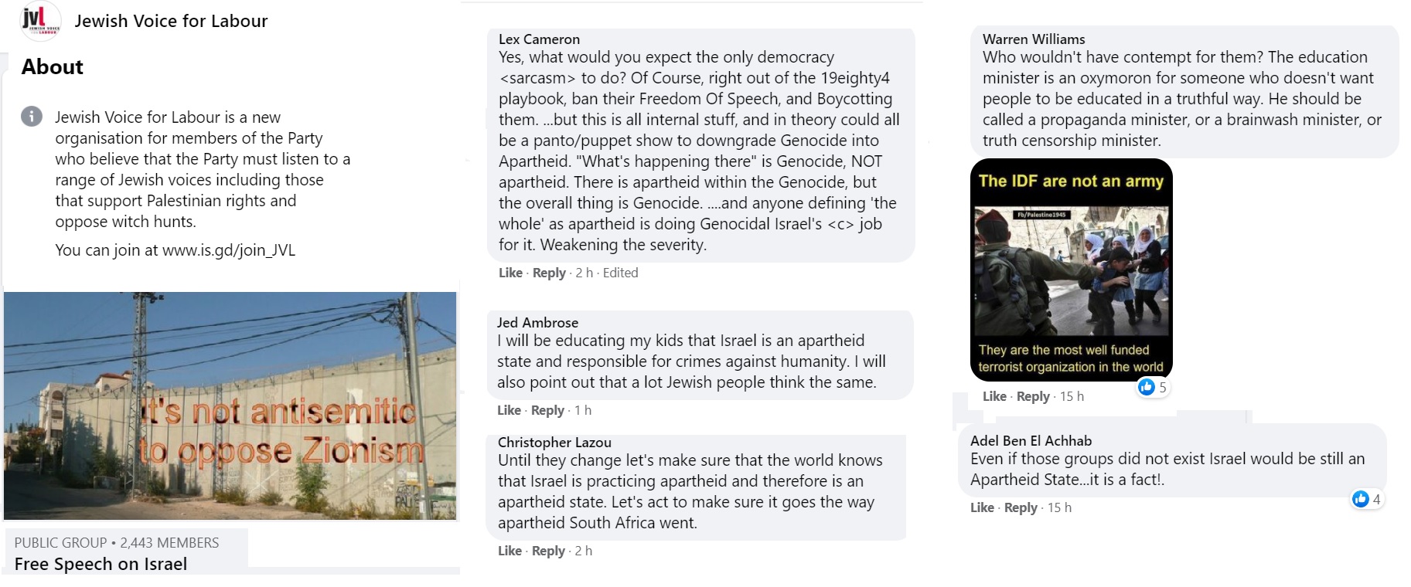This screenshot has height=587, width=1411.
Task: Open Lex Cameron's profile name
Action: pyautogui.click(x=539, y=39)
